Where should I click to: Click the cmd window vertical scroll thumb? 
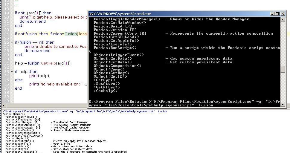coord(283,70)
